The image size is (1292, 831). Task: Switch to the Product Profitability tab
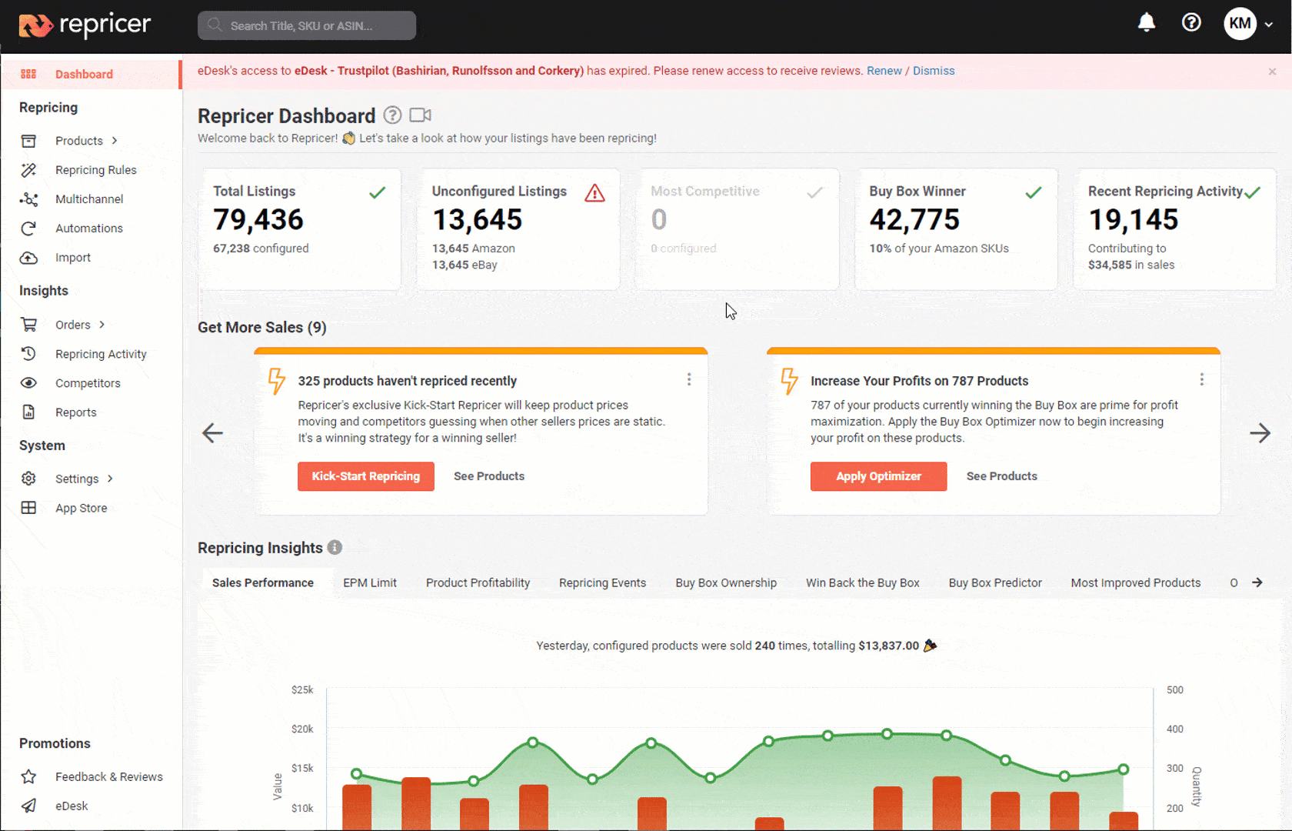click(x=478, y=582)
